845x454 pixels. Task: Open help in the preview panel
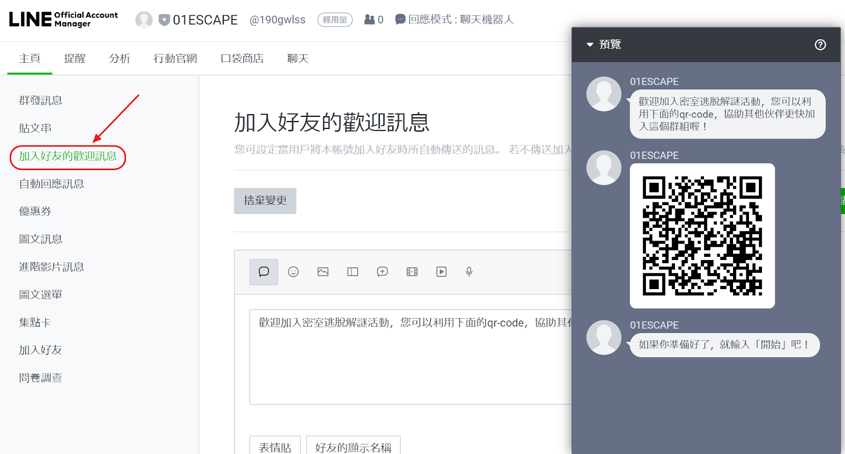click(820, 45)
